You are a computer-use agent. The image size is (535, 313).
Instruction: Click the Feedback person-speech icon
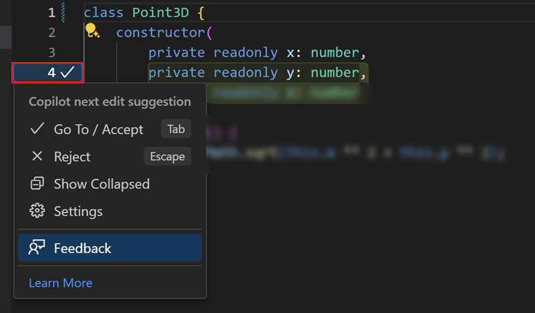click(x=37, y=248)
